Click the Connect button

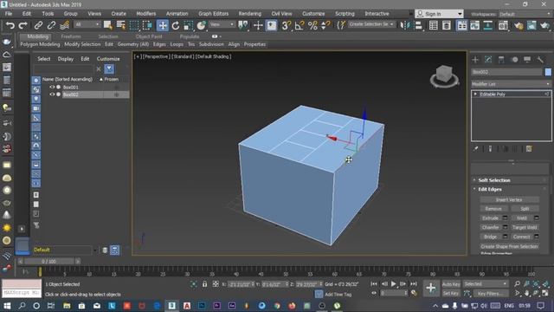click(521, 237)
